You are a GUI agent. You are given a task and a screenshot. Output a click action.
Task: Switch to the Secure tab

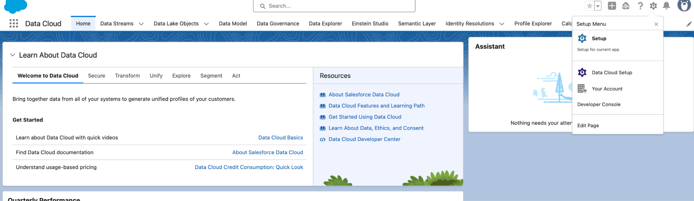pyautogui.click(x=97, y=76)
